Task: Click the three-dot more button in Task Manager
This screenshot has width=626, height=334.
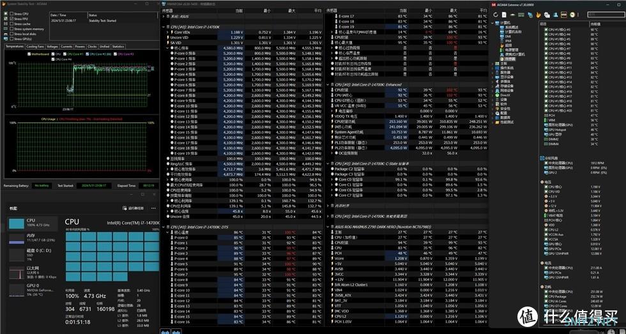Action: click(x=153, y=208)
